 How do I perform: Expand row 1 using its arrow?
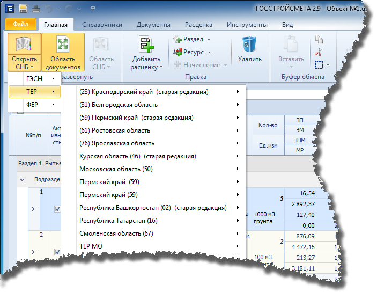pos(33,209)
